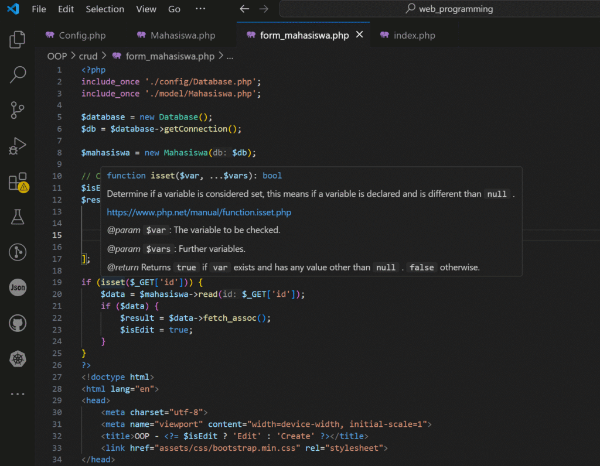Show additional activity bar views ellipsis
This screenshot has width=600, height=466.
pyautogui.click(x=18, y=394)
